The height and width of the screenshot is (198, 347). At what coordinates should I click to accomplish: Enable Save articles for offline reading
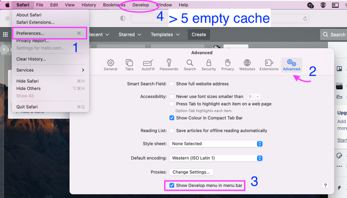point(172,131)
